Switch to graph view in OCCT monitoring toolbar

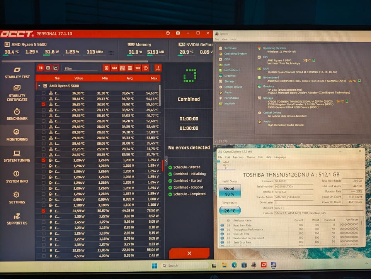56,68
